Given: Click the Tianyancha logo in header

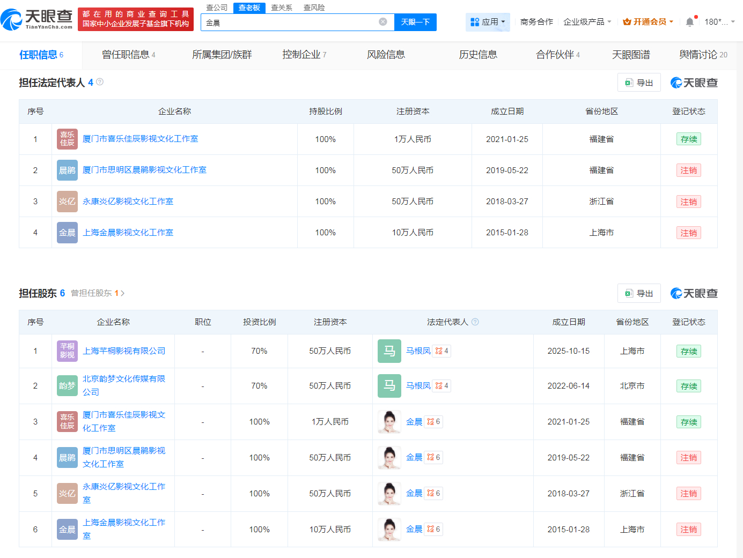Looking at the screenshot, I should pyautogui.click(x=36, y=20).
